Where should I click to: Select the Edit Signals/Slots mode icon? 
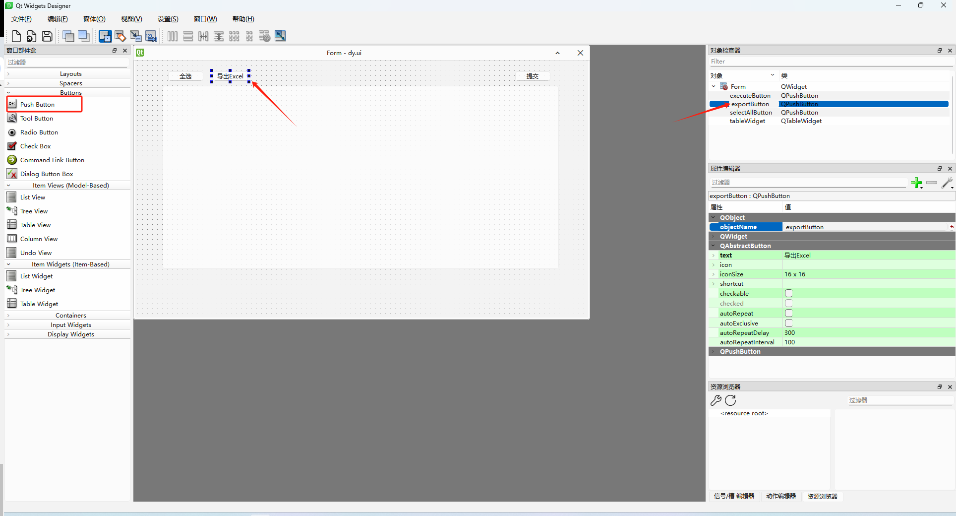120,36
